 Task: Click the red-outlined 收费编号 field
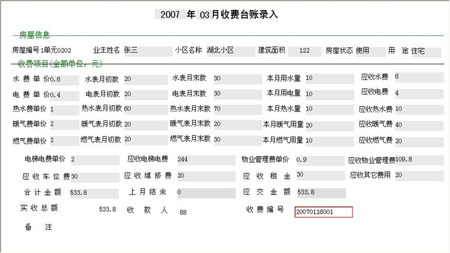tap(323, 212)
